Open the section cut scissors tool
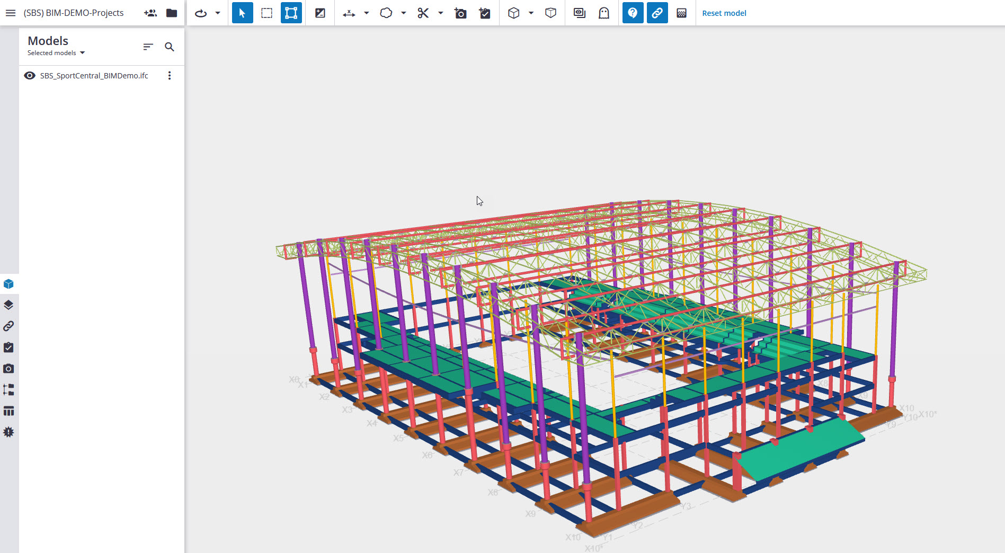This screenshot has height=553, width=1005. (x=422, y=13)
